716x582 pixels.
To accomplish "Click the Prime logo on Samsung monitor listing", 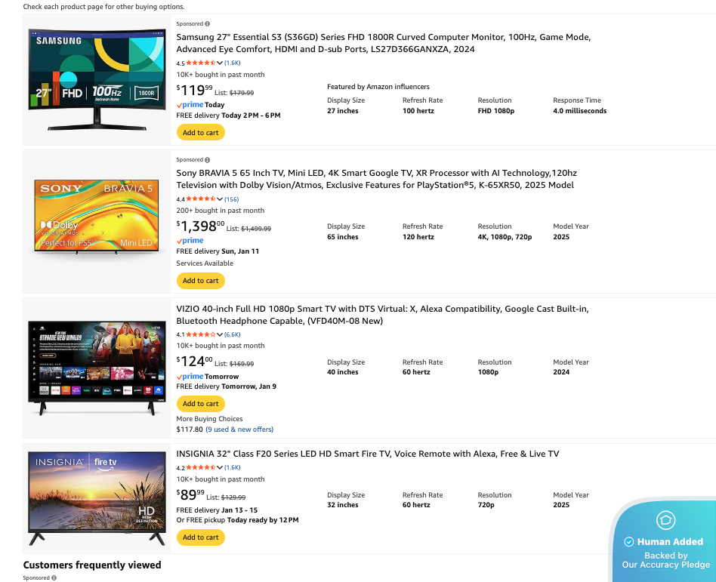I will (190, 105).
